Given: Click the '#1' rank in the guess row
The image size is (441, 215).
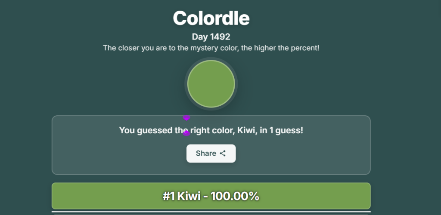Looking at the screenshot, I should tap(169, 196).
